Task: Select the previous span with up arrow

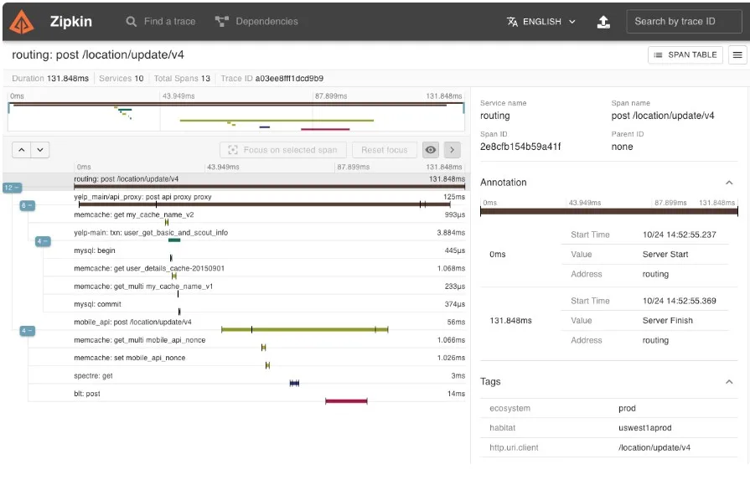Action: [x=22, y=150]
